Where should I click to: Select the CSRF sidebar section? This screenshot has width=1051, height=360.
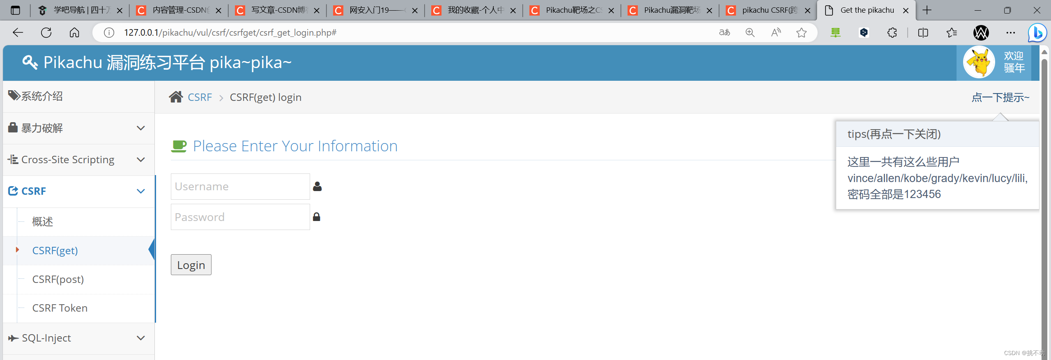[x=78, y=191]
